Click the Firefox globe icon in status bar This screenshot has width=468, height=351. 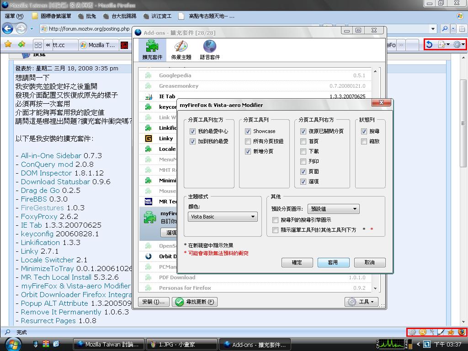coord(462,332)
